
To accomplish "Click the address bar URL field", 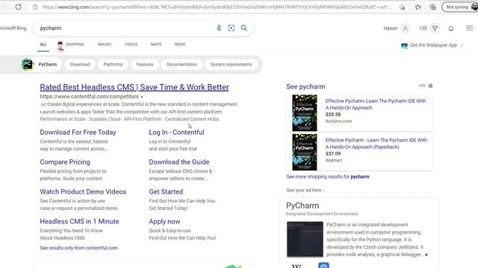I will (217, 7).
